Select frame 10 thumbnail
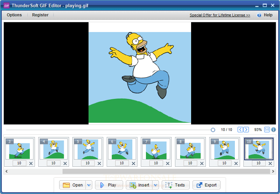This screenshot has height=194, width=280. tap(259, 149)
